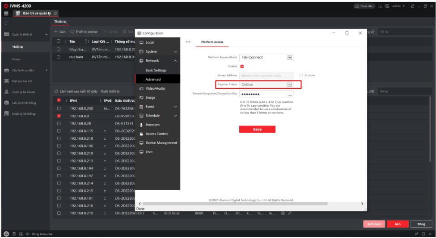Open the Local configuration section
The height and width of the screenshot is (238, 436).
149,42
